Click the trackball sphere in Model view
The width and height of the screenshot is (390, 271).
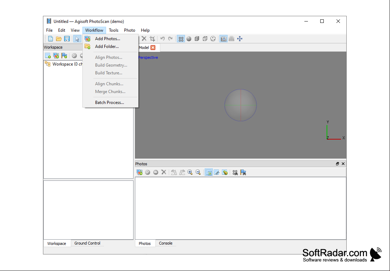point(241,105)
